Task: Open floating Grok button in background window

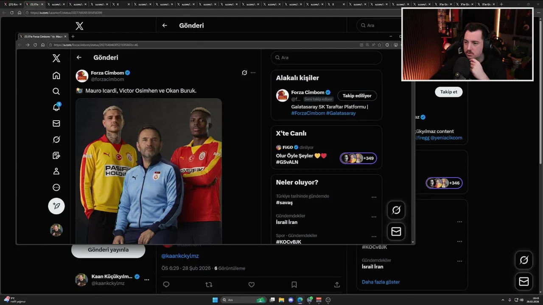Action: 524,260
